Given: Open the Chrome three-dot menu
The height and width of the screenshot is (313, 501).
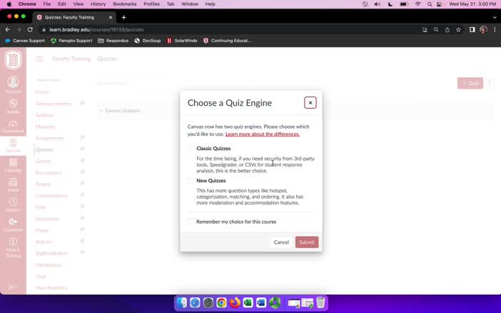Looking at the screenshot, I should pyautogui.click(x=495, y=29).
